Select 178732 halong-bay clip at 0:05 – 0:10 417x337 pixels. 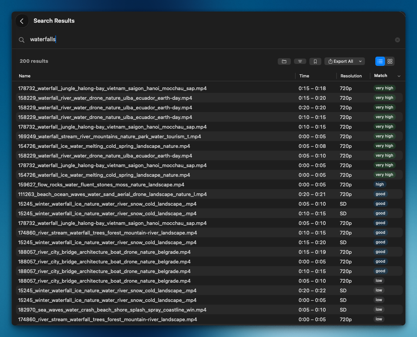[x=209, y=223]
